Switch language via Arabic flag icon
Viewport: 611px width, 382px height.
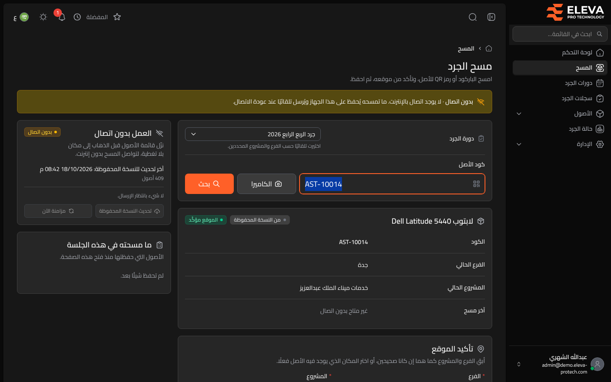pyautogui.click(x=24, y=17)
